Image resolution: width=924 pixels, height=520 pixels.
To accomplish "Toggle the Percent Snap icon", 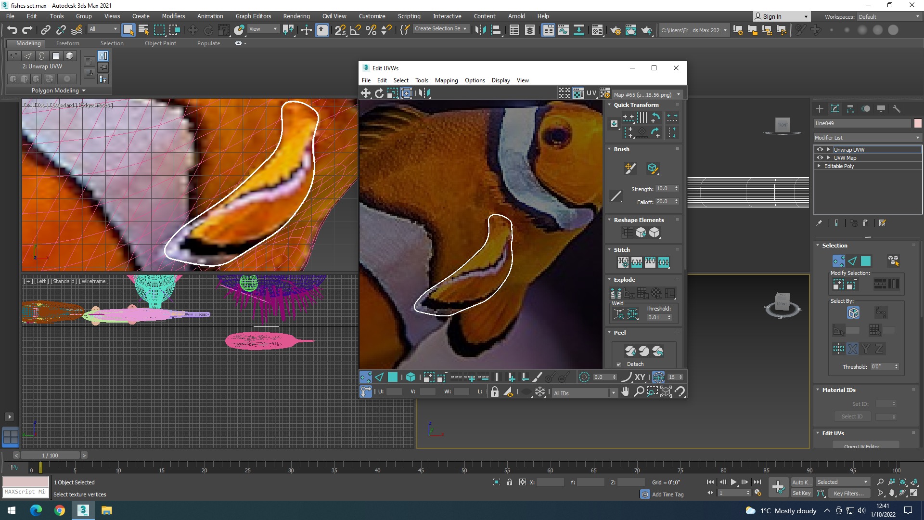I will click(x=371, y=30).
